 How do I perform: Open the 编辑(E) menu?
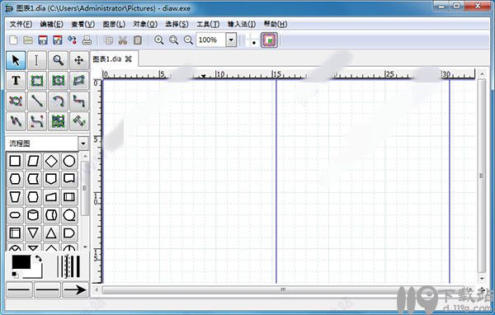[51, 24]
